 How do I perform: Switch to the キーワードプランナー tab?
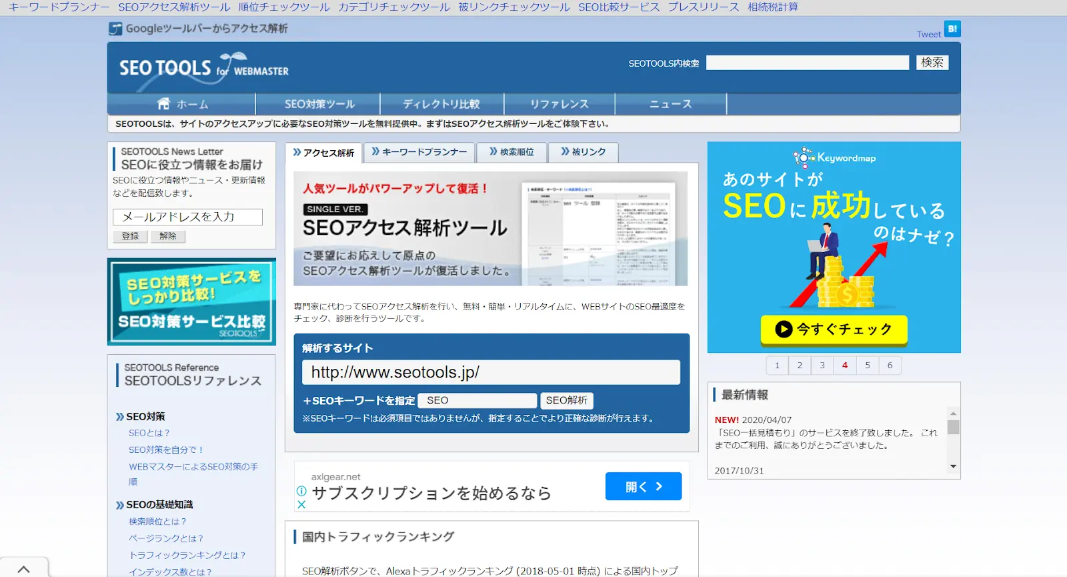tap(419, 152)
